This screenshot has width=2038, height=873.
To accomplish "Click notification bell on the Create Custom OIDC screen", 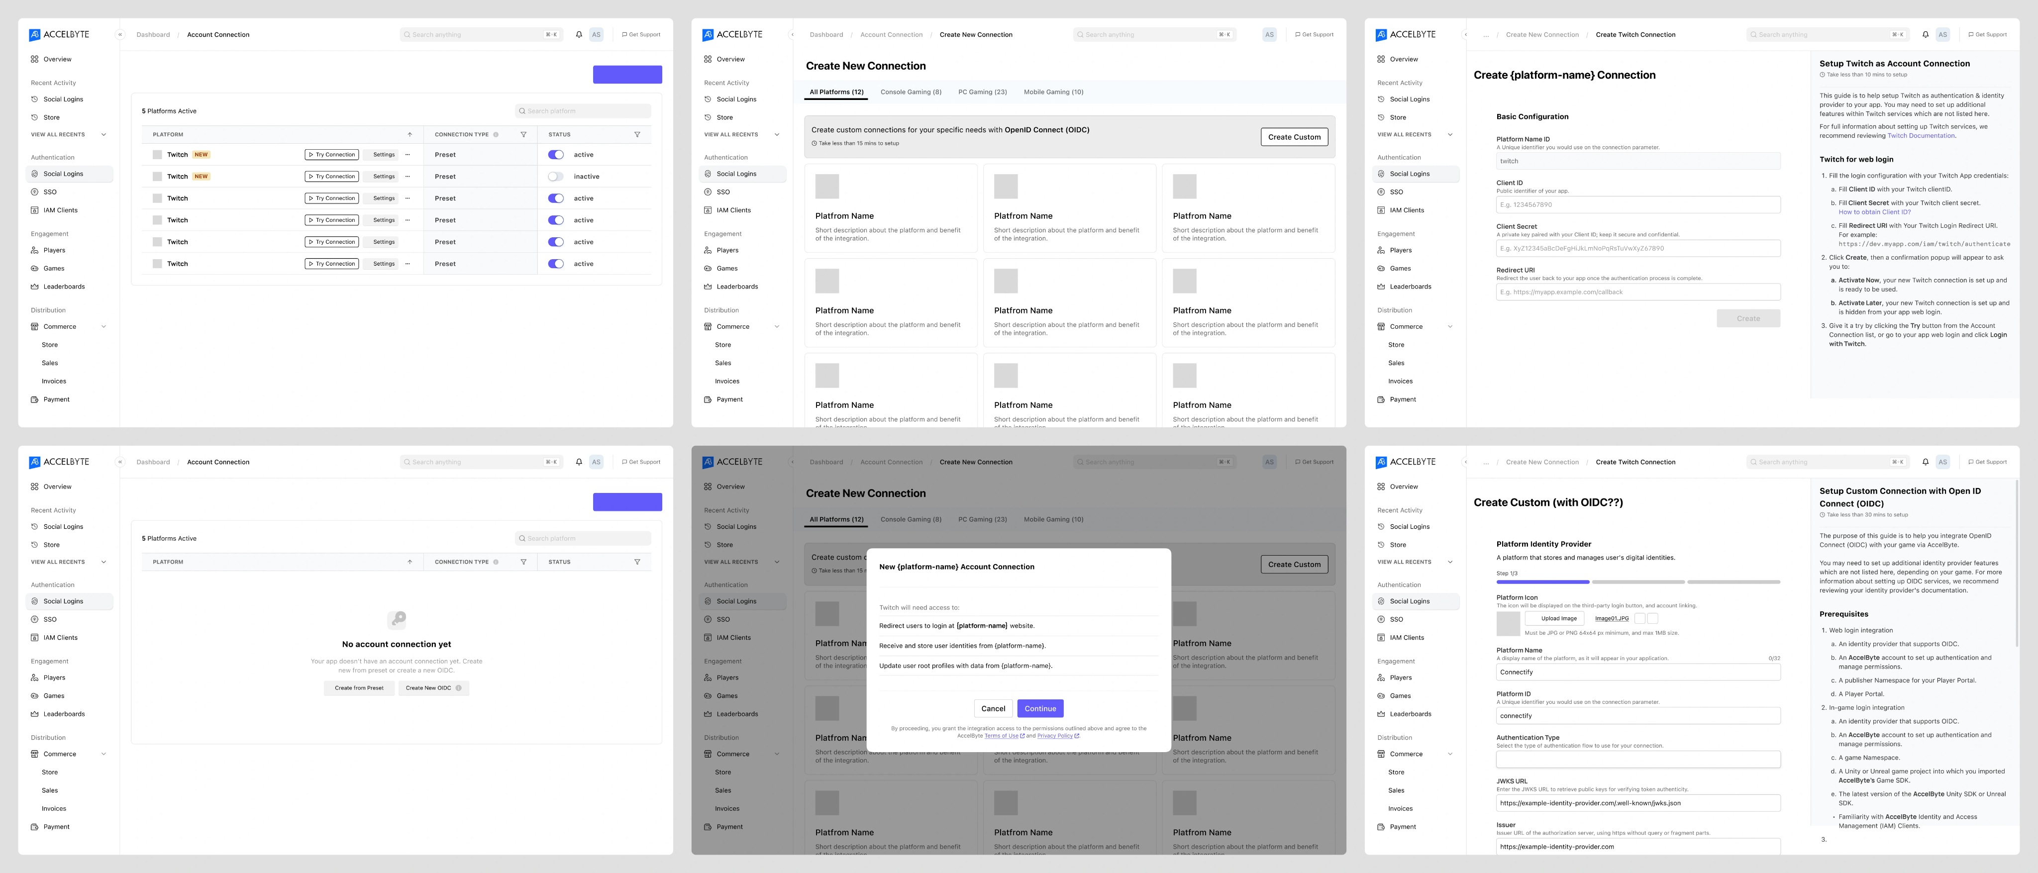I will click(x=1925, y=462).
